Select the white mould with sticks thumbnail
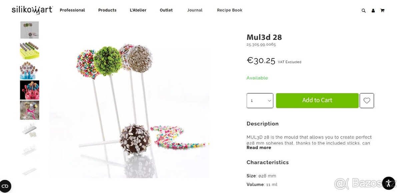 [x=30, y=131]
